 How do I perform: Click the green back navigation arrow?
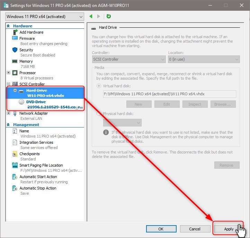91,16
